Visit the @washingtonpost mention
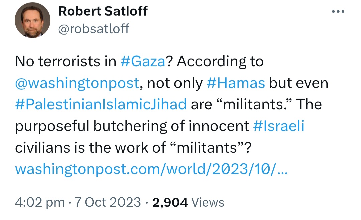 point(77,83)
